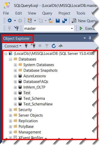Click the Stop square icon in Object Explorer
The image size is (102, 148).
coord(40,46)
